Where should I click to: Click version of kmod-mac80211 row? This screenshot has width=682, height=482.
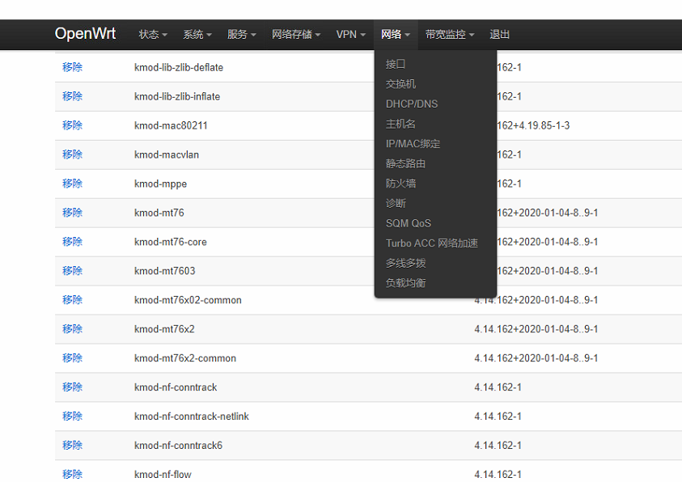(533, 125)
